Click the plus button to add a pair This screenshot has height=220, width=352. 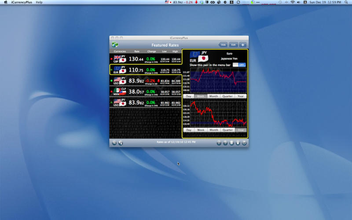(x=242, y=45)
